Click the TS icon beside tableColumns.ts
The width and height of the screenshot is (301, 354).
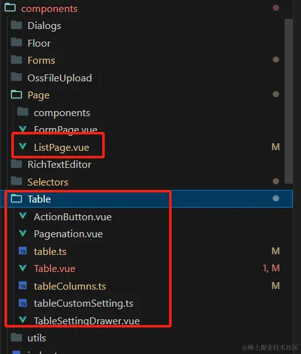pyautogui.click(x=23, y=286)
